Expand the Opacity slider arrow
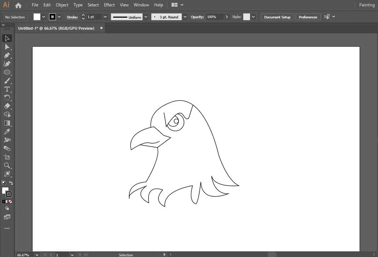 [227, 17]
